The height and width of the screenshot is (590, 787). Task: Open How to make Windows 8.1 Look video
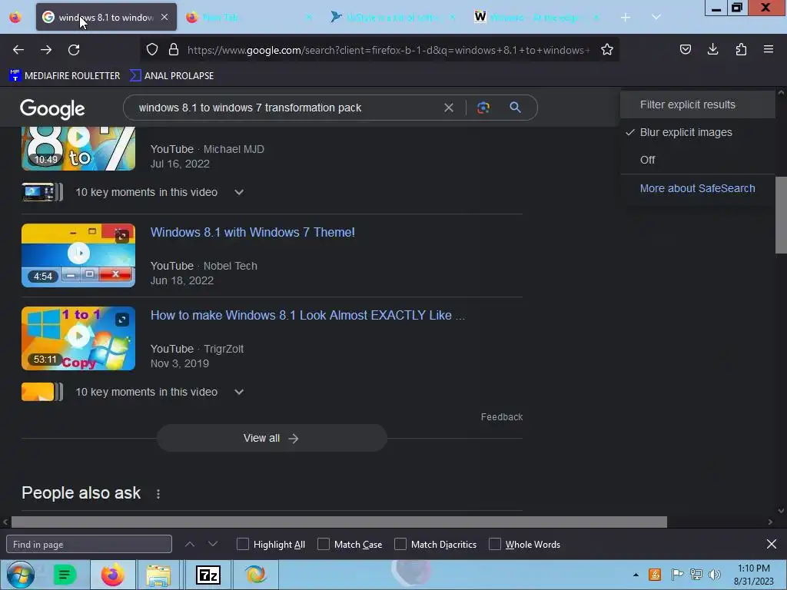(307, 315)
